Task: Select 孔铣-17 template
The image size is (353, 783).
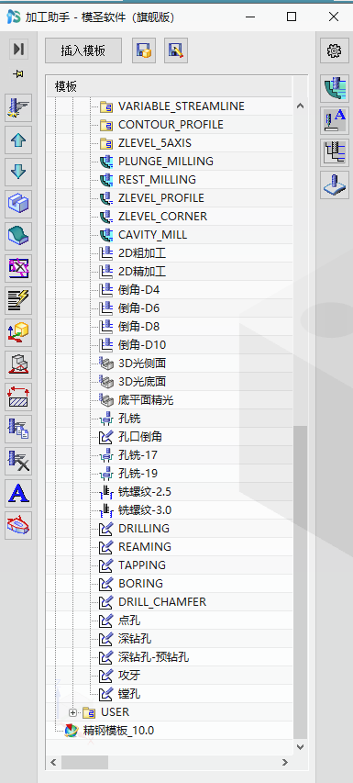Action: tap(138, 455)
